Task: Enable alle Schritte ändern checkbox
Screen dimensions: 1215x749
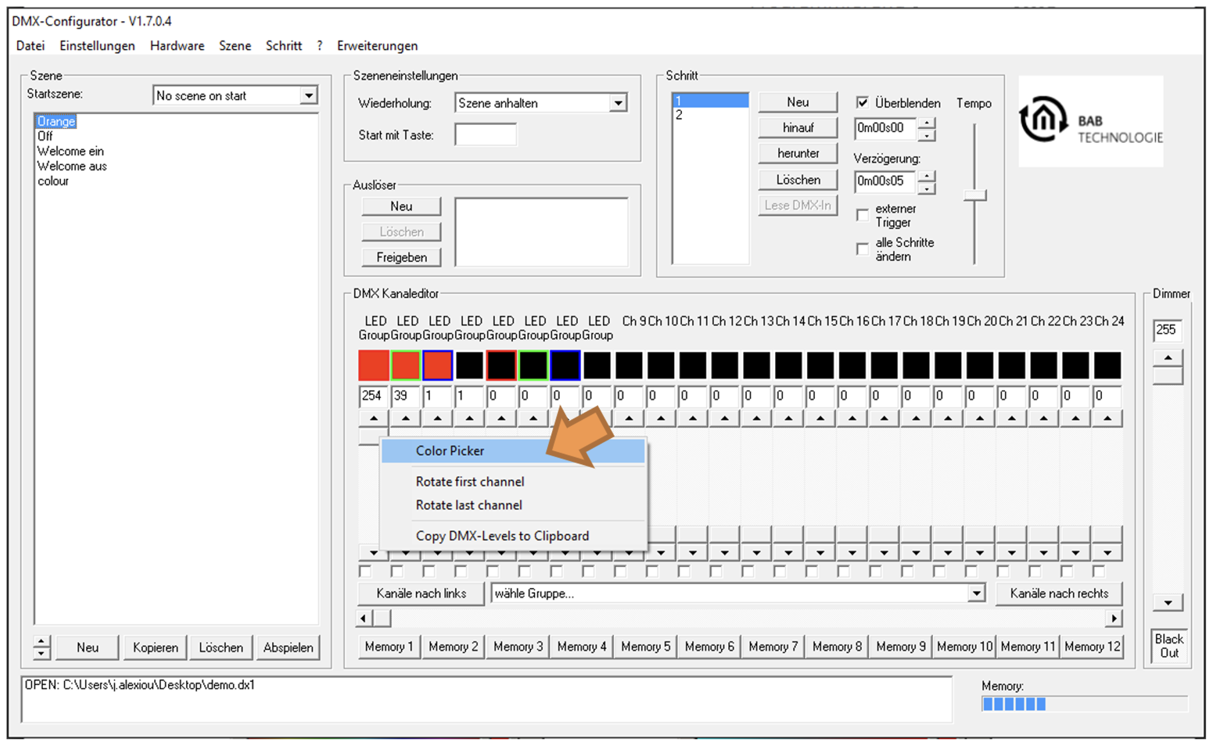Action: (x=862, y=249)
